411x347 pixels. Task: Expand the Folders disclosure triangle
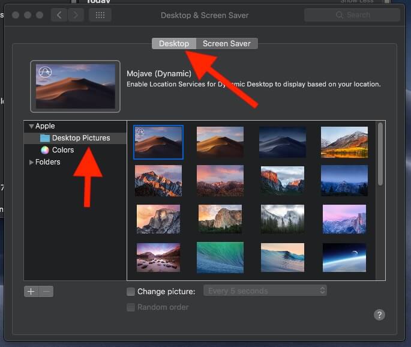[x=31, y=162]
